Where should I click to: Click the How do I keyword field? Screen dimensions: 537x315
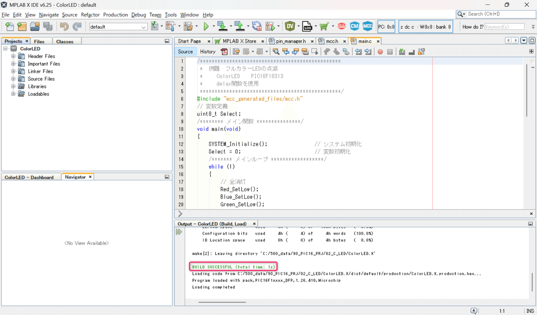[x=504, y=27]
